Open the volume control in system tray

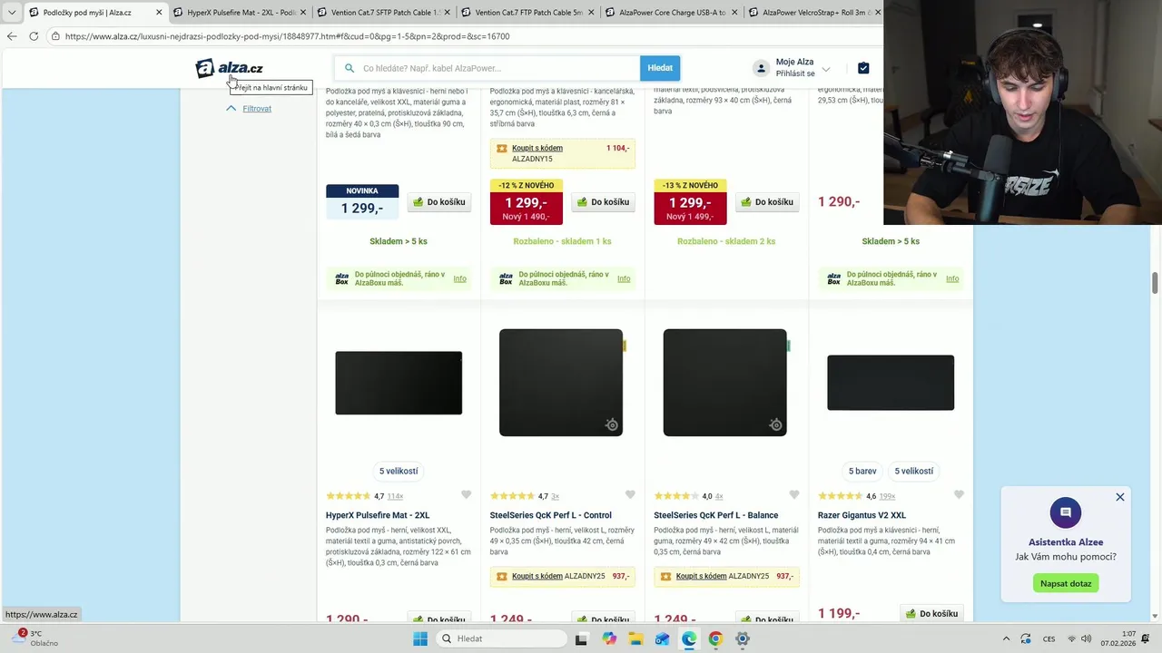[x=1087, y=638]
